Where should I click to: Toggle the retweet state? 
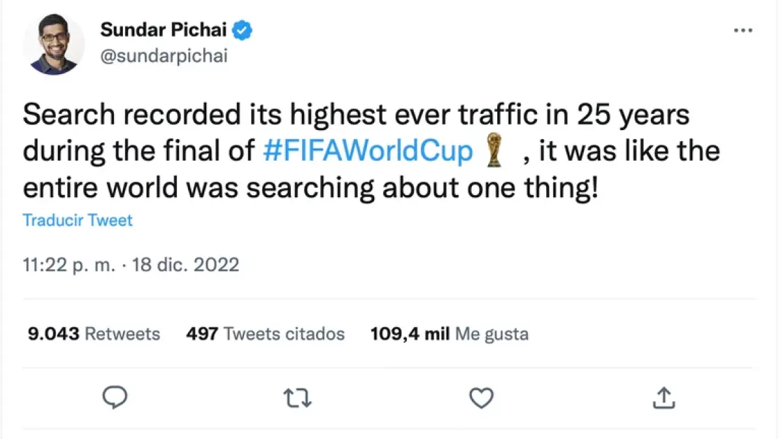pyautogui.click(x=298, y=397)
